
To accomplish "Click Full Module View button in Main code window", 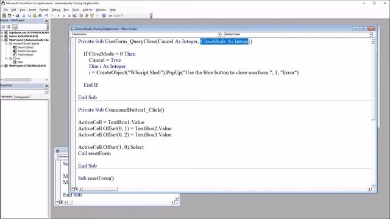I will (x=76, y=189).
